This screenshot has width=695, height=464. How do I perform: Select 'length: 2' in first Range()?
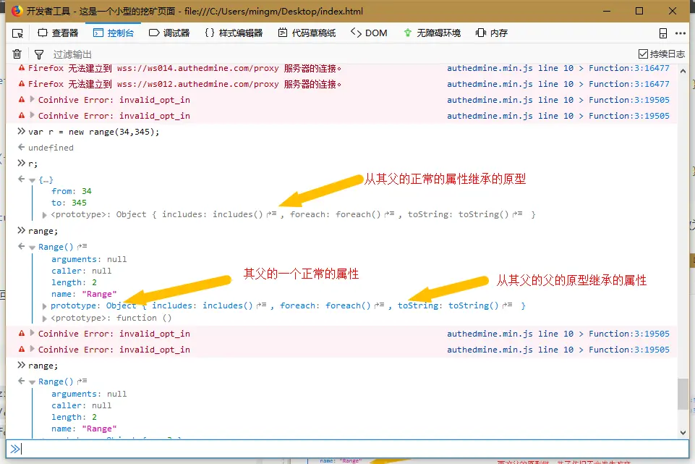coord(74,282)
